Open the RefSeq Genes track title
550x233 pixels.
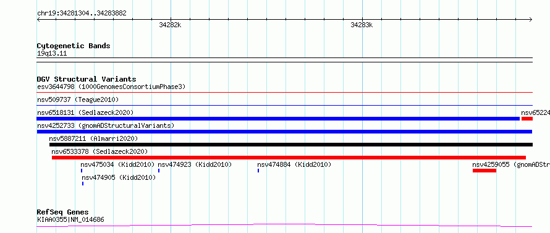63,213
